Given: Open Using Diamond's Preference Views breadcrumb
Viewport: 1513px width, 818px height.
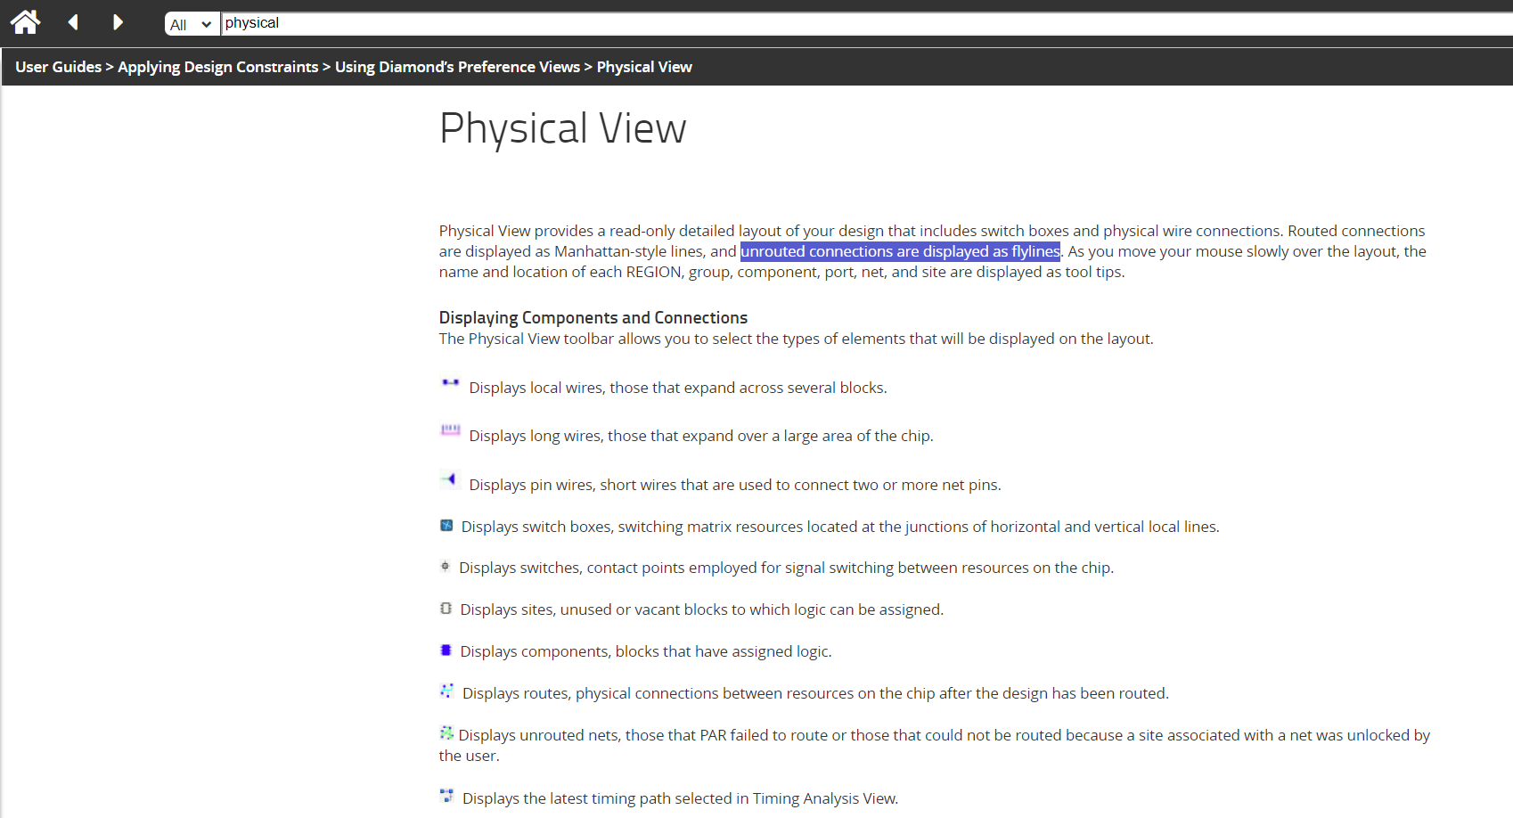Looking at the screenshot, I should tap(457, 67).
